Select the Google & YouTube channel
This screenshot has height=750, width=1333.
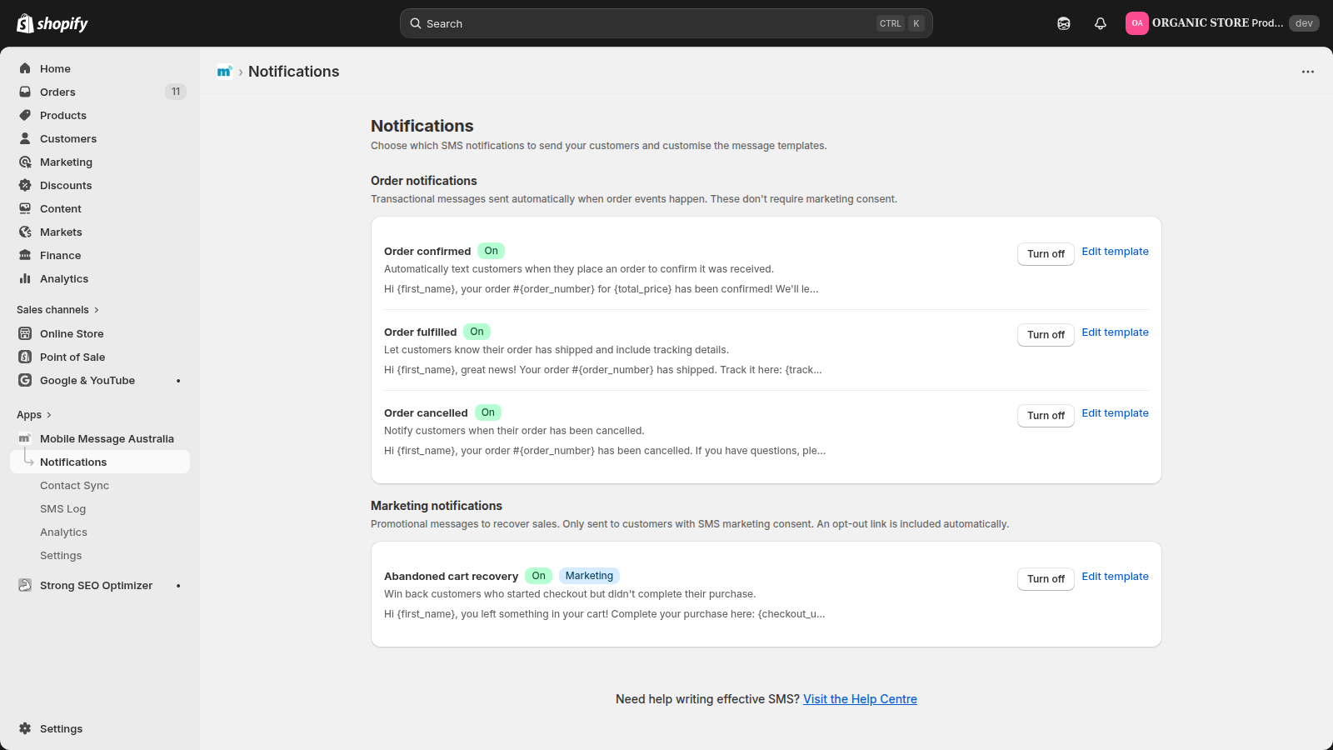pyautogui.click(x=87, y=380)
